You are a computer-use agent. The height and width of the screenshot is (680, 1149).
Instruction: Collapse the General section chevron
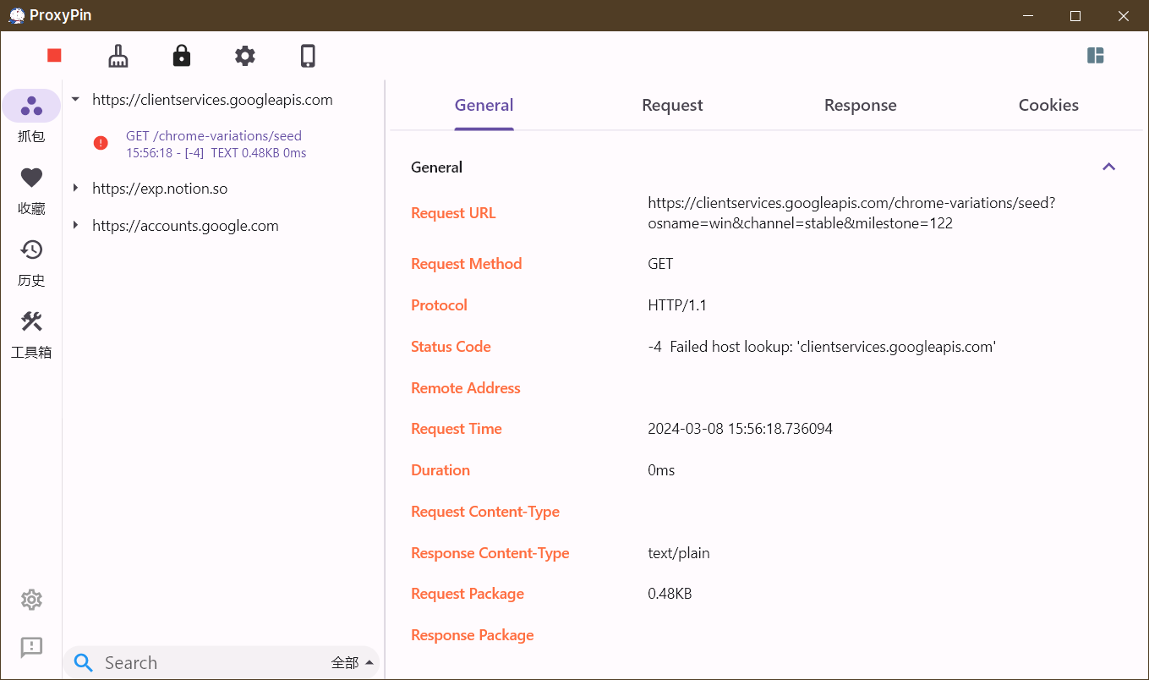tap(1108, 167)
